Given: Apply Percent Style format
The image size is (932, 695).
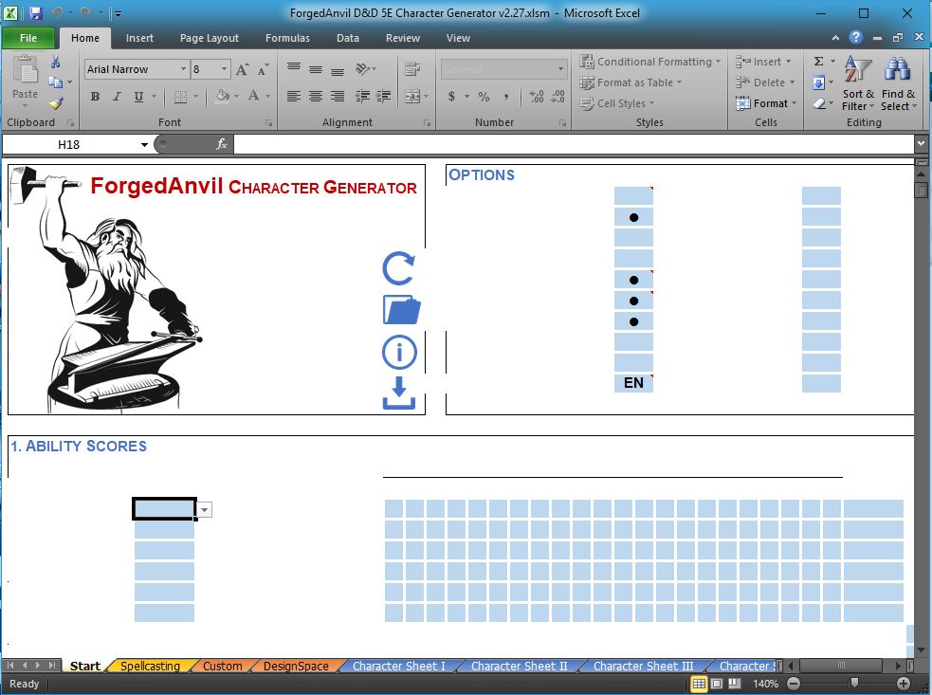Looking at the screenshot, I should pos(484,97).
